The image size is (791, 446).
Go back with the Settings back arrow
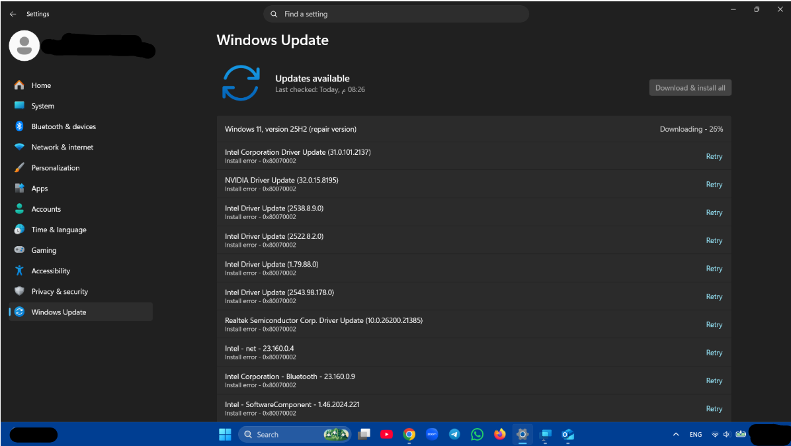[x=13, y=14]
